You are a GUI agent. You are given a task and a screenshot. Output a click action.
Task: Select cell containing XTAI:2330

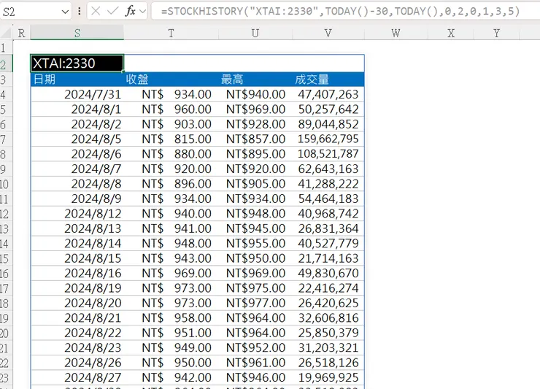[x=77, y=63]
